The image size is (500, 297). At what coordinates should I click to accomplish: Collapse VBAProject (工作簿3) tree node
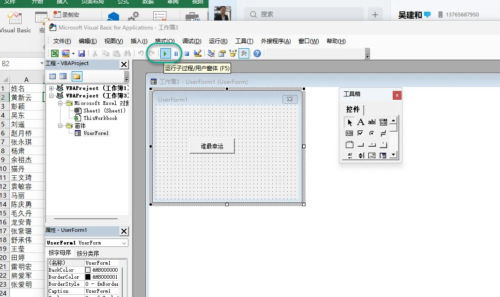click(x=52, y=96)
